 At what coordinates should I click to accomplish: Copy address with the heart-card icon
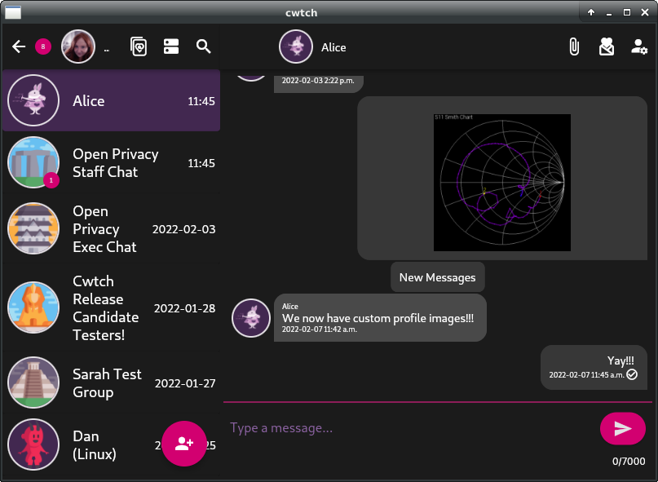point(139,46)
